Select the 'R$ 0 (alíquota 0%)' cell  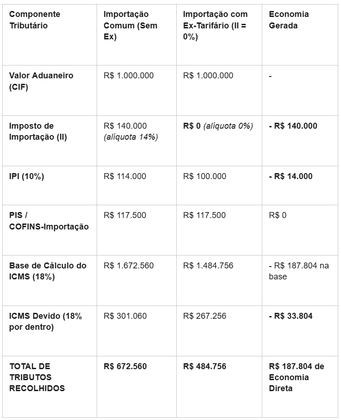coord(218,126)
